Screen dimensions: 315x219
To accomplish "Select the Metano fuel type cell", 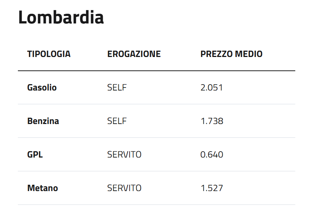I will 42,188.
